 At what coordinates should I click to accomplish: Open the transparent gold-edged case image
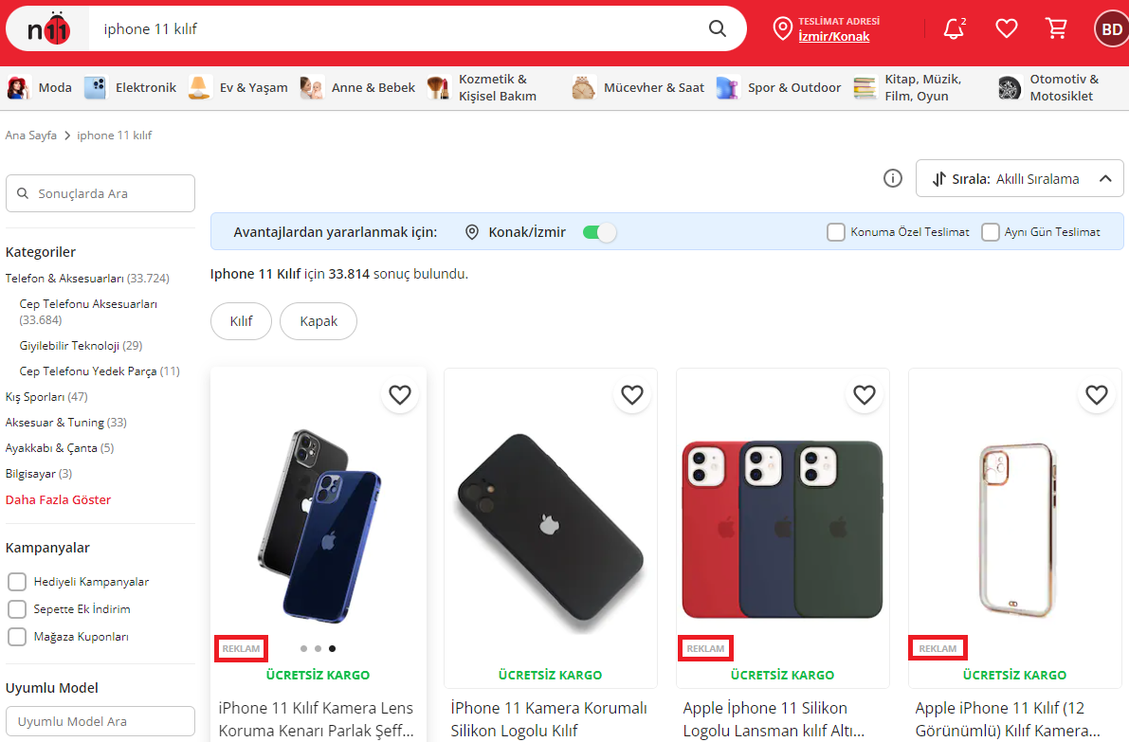tap(1016, 529)
